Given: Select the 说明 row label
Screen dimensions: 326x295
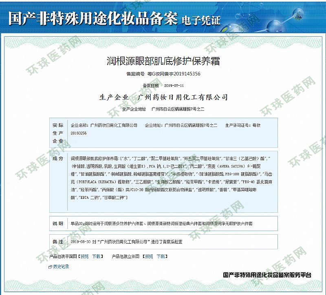Looking at the screenshot, I should [58, 224].
